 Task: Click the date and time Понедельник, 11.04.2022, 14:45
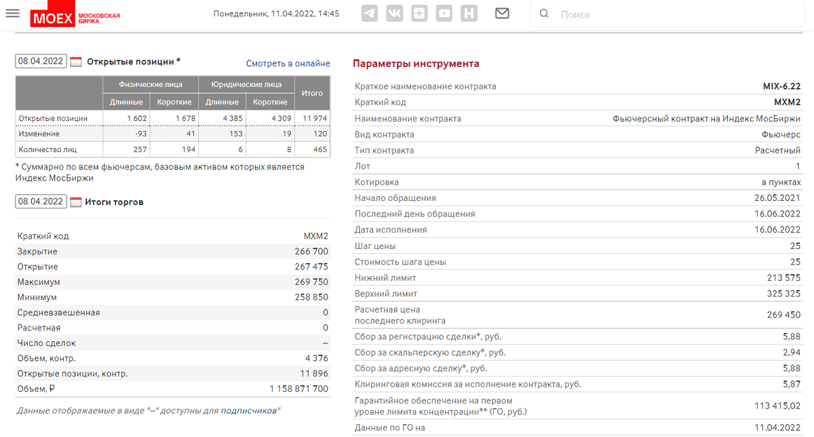point(276,14)
